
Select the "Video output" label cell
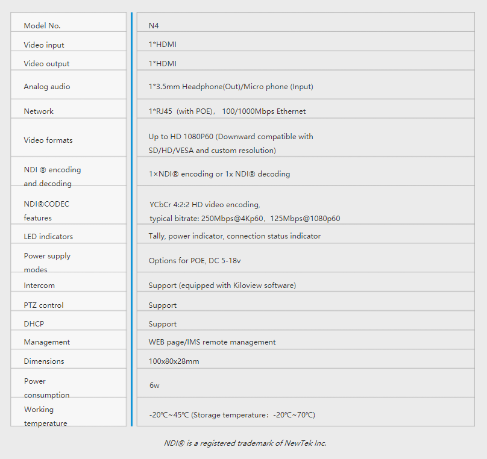[46, 63]
